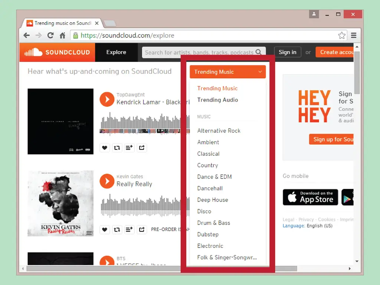Click Sign up for SoundCloud button
This screenshot has height=285, width=380.
(331, 139)
